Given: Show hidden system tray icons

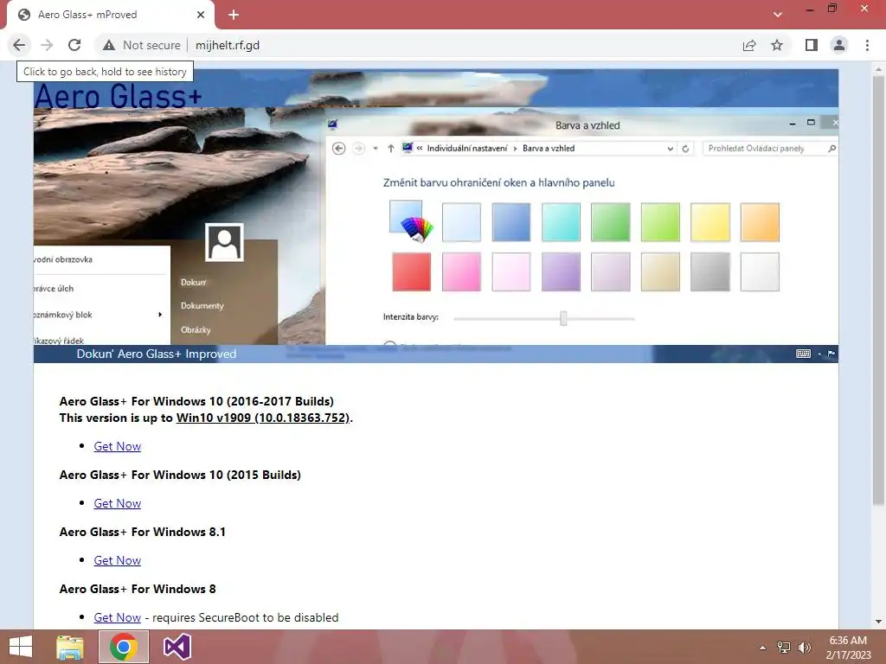Looking at the screenshot, I should click(762, 648).
